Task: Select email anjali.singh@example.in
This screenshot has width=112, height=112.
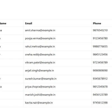Action: coord(39,71)
